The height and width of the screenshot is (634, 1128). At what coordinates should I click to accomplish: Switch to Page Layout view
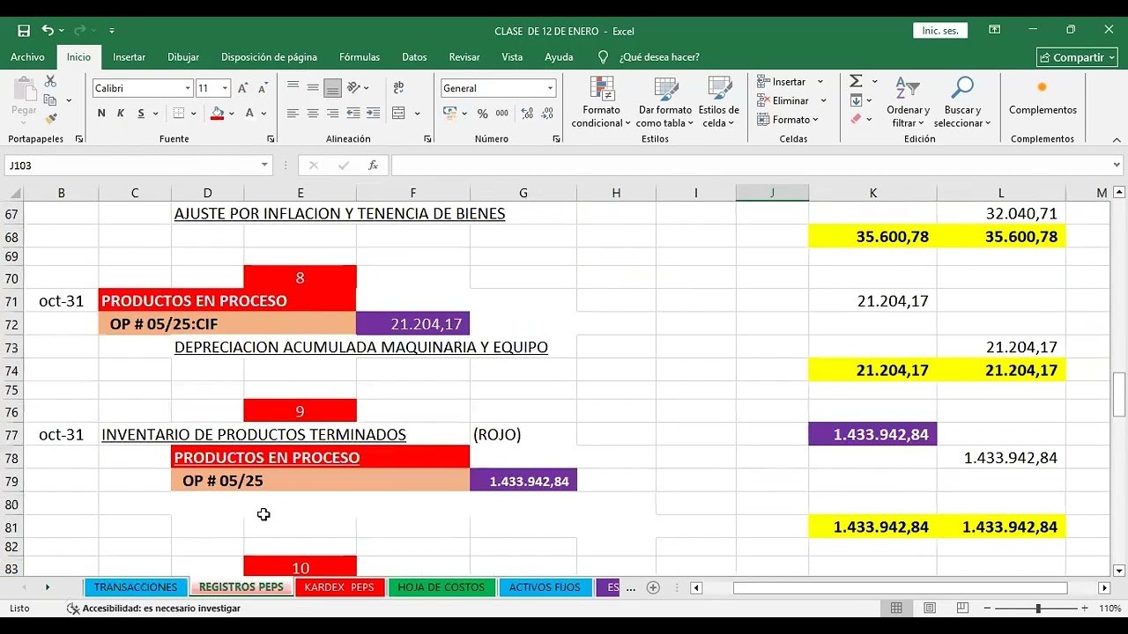click(x=930, y=608)
